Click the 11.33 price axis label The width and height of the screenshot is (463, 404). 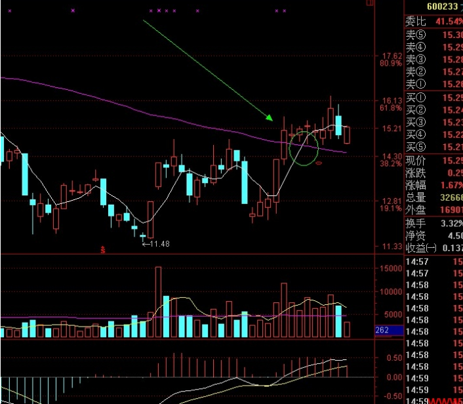(392, 247)
